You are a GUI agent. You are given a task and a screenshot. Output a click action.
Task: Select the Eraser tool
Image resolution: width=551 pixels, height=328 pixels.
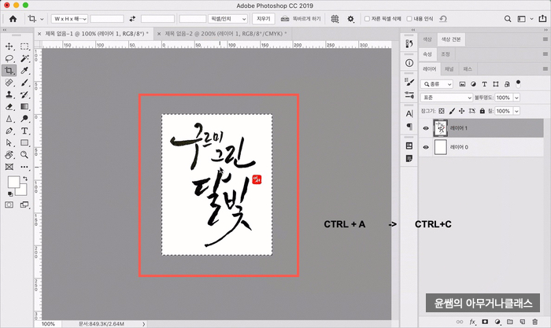tap(9, 106)
